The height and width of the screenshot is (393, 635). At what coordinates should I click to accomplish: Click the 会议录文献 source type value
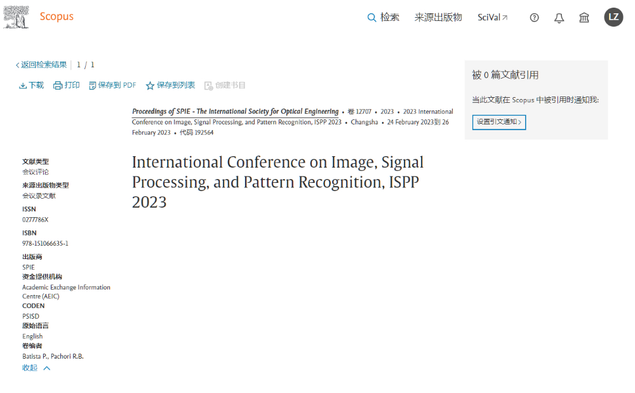[39, 196]
